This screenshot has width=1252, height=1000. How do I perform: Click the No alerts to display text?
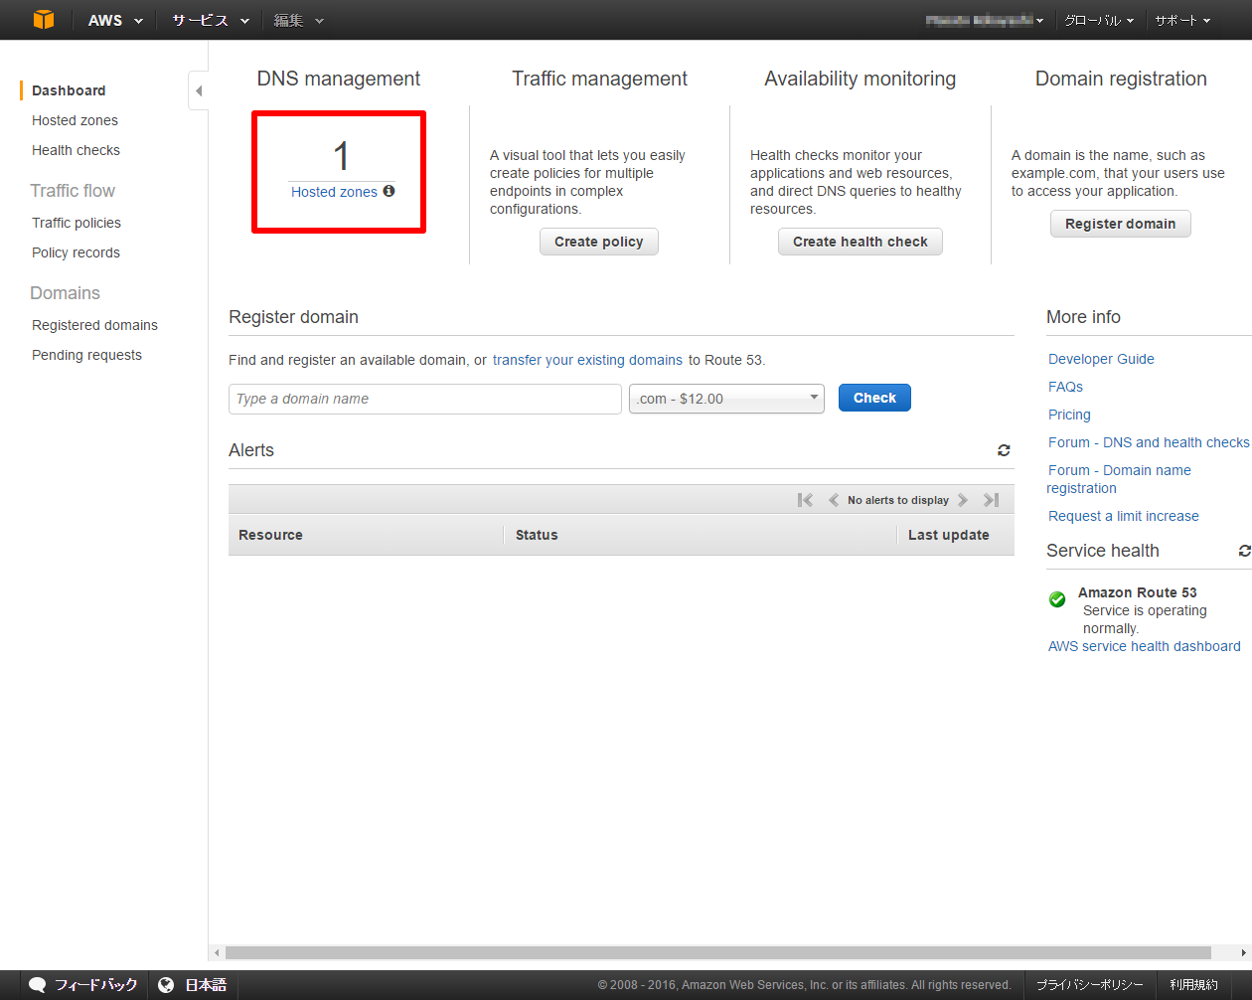click(898, 500)
